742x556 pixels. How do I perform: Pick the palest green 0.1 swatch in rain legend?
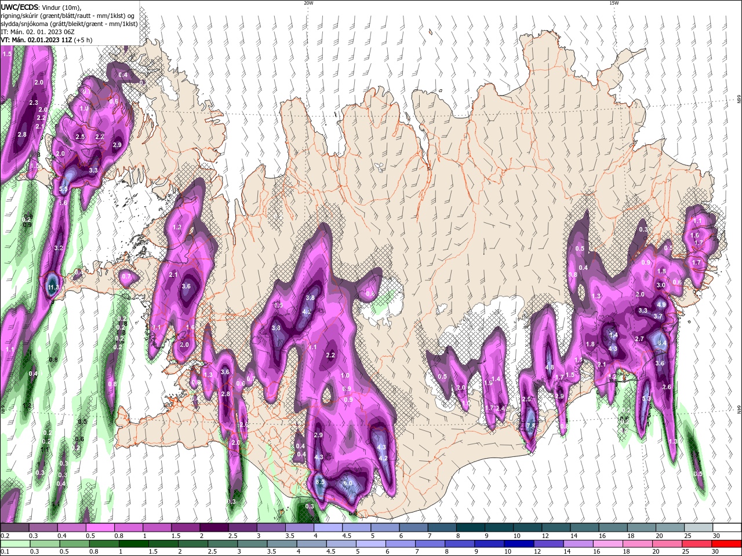(x=16, y=544)
